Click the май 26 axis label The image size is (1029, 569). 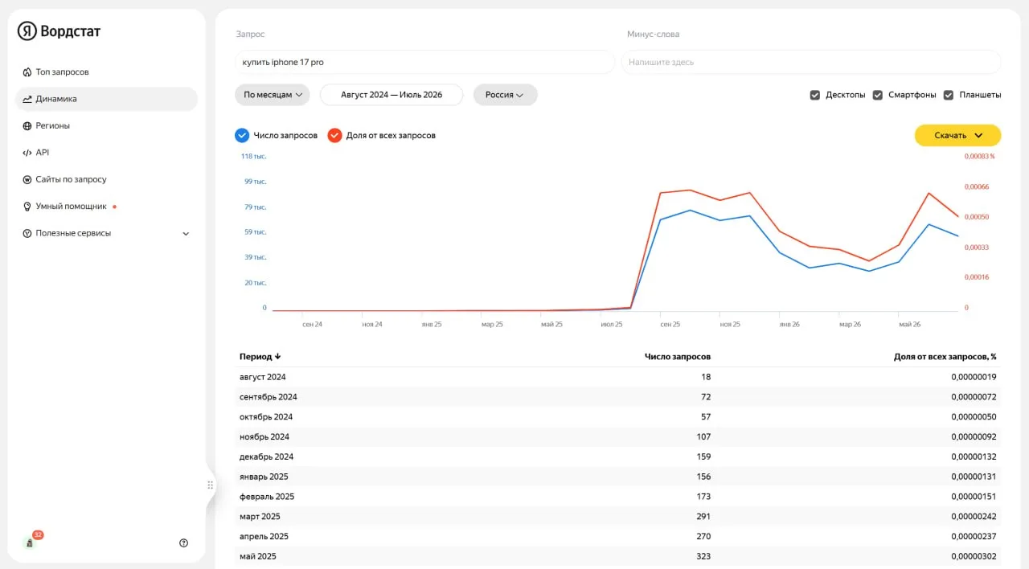[910, 325]
